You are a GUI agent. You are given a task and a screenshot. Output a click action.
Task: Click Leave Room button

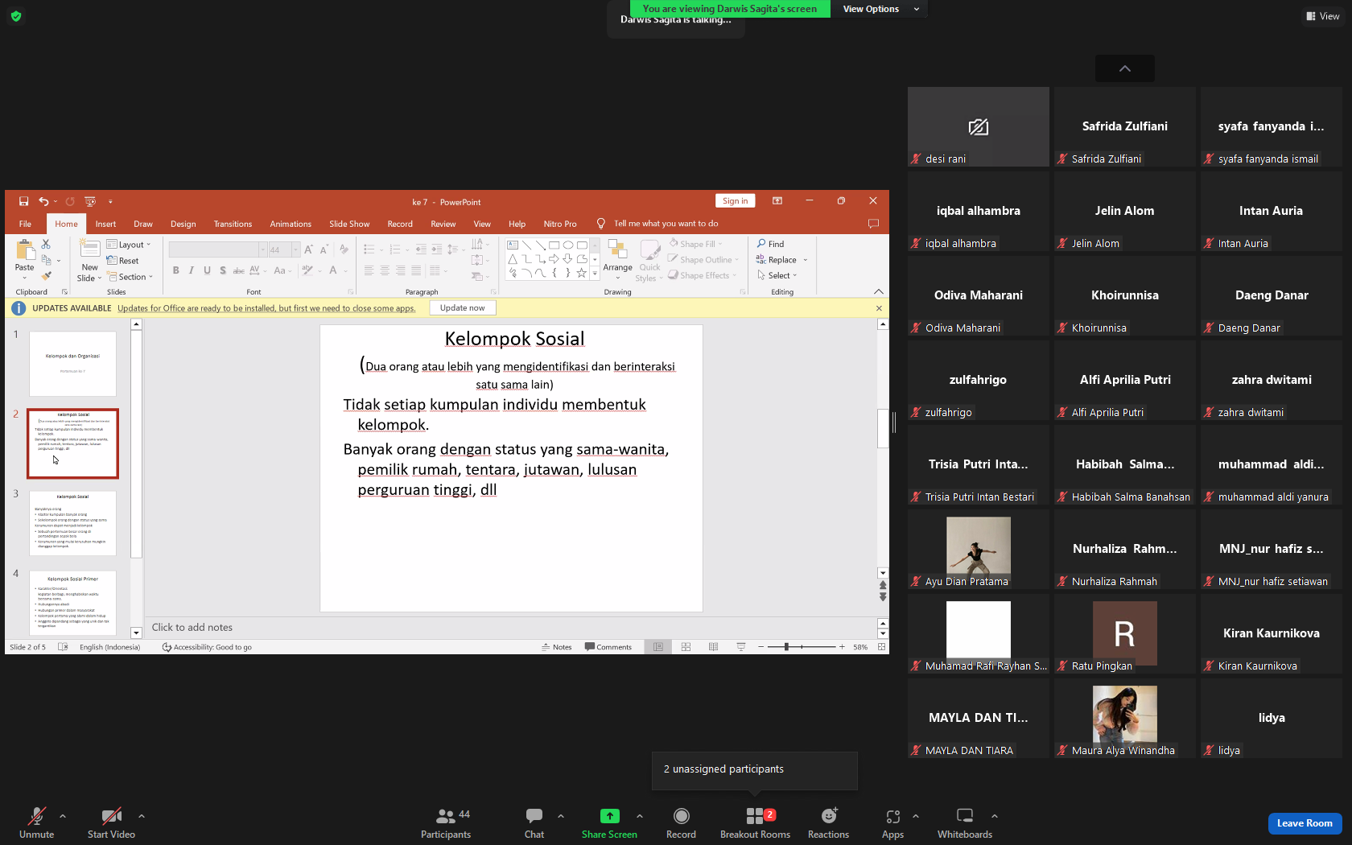click(x=1305, y=823)
